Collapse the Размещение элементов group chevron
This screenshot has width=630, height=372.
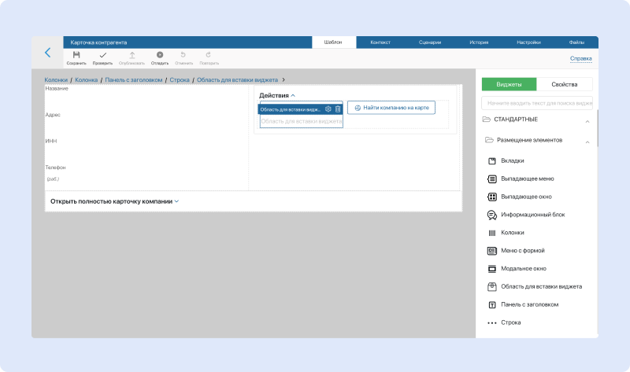pos(587,141)
